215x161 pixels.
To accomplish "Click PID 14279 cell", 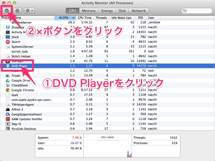I will coord(141,66).
